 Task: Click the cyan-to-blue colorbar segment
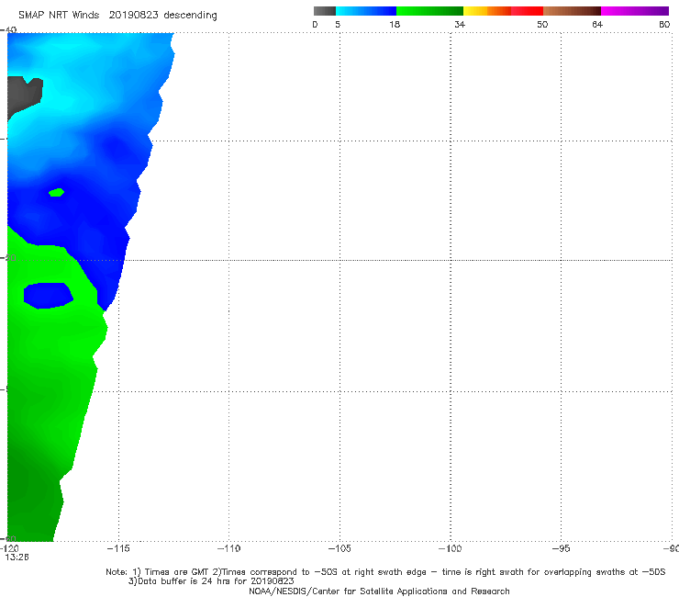tap(366, 11)
